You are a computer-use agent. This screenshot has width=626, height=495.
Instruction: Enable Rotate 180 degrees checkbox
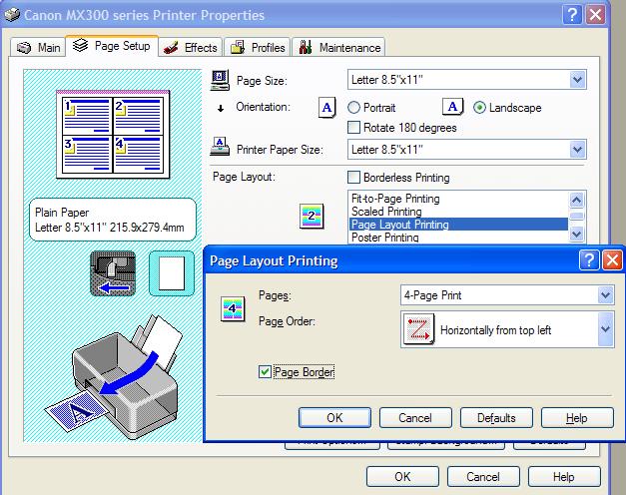pos(354,128)
